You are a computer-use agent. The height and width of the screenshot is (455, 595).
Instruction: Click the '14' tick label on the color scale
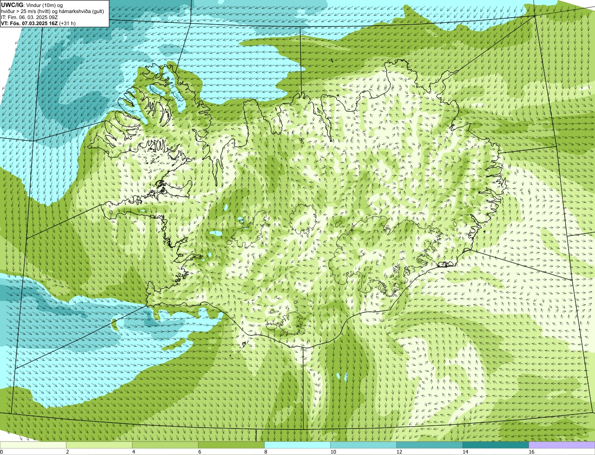(x=465, y=452)
